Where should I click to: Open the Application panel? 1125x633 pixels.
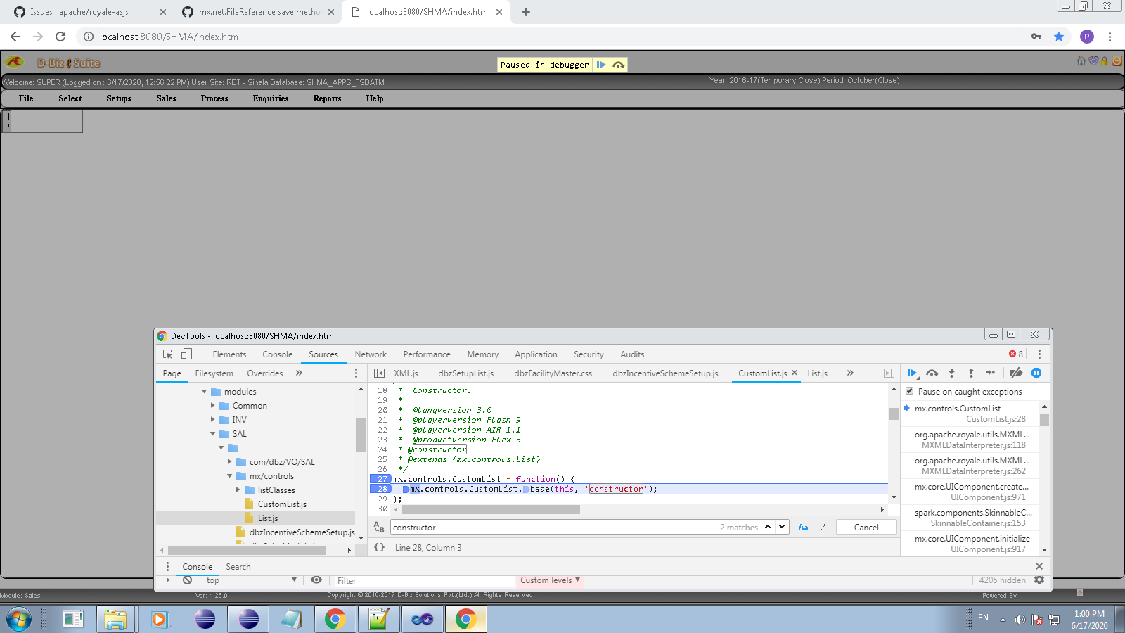click(x=536, y=354)
